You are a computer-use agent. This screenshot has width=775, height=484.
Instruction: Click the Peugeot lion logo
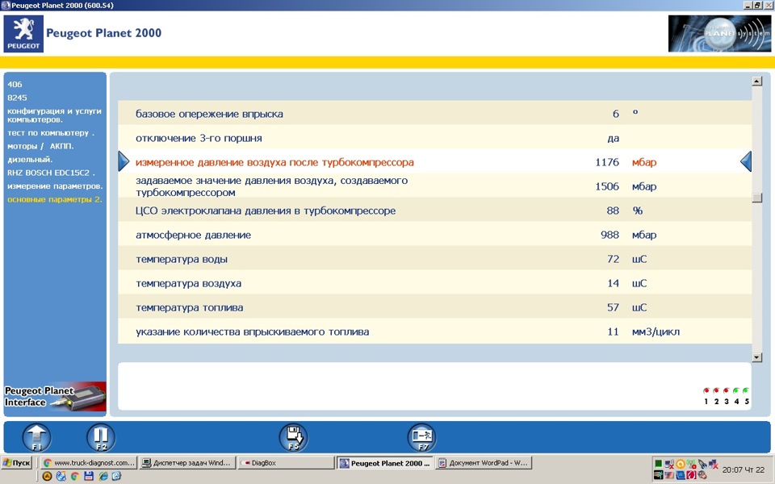point(23,34)
